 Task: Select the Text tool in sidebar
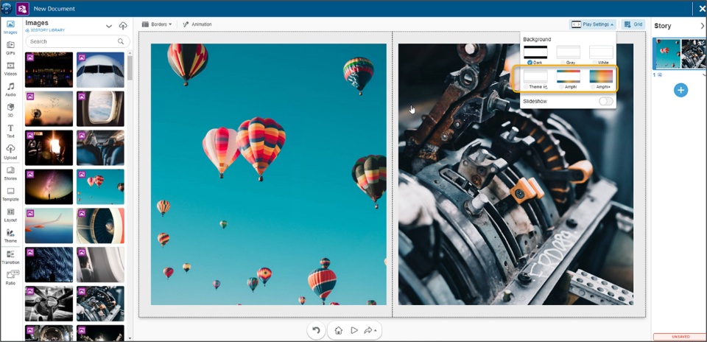tap(10, 130)
